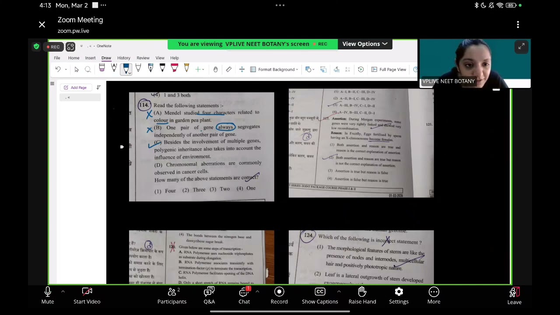Expand caption options arrow

[339, 291]
